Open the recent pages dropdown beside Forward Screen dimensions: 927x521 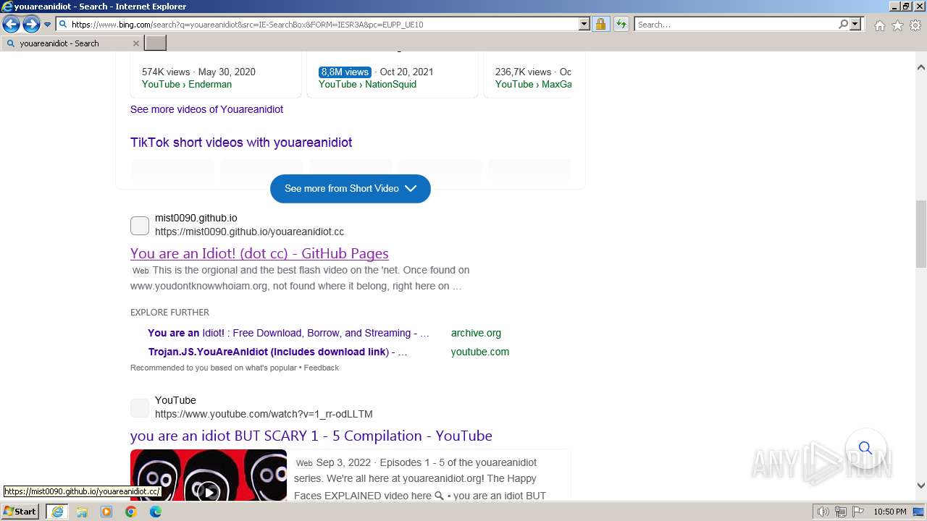(x=48, y=25)
